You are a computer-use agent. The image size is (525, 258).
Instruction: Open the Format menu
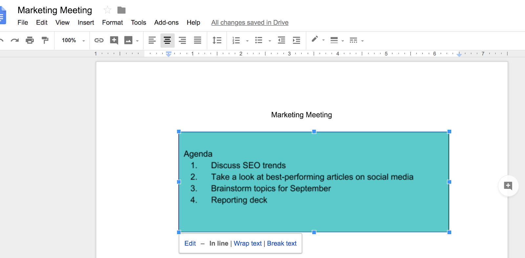click(112, 23)
